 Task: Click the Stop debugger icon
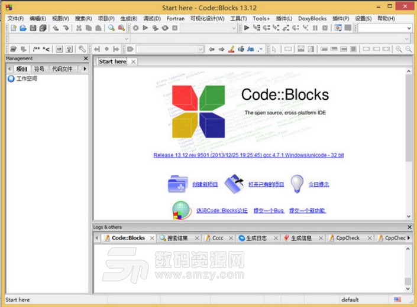point(325,28)
